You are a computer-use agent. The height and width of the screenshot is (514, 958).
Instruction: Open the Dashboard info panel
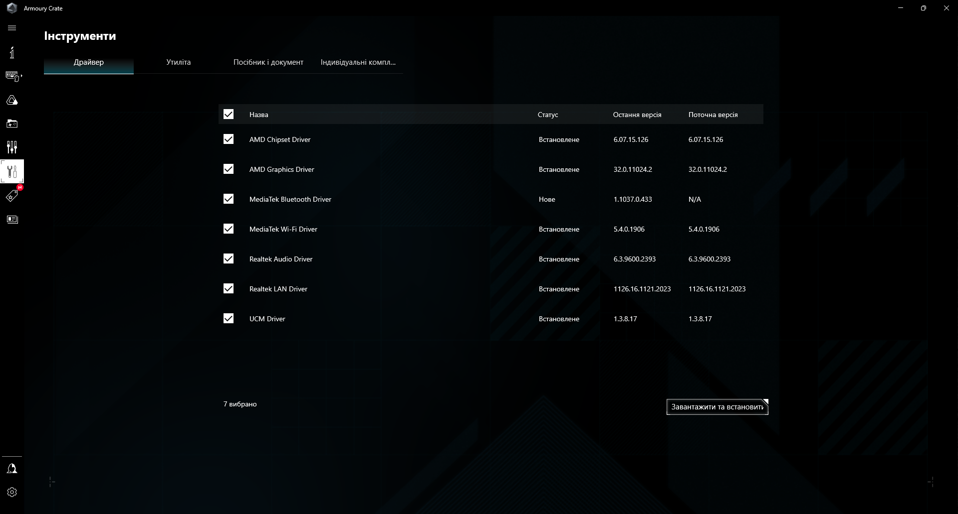click(11, 52)
